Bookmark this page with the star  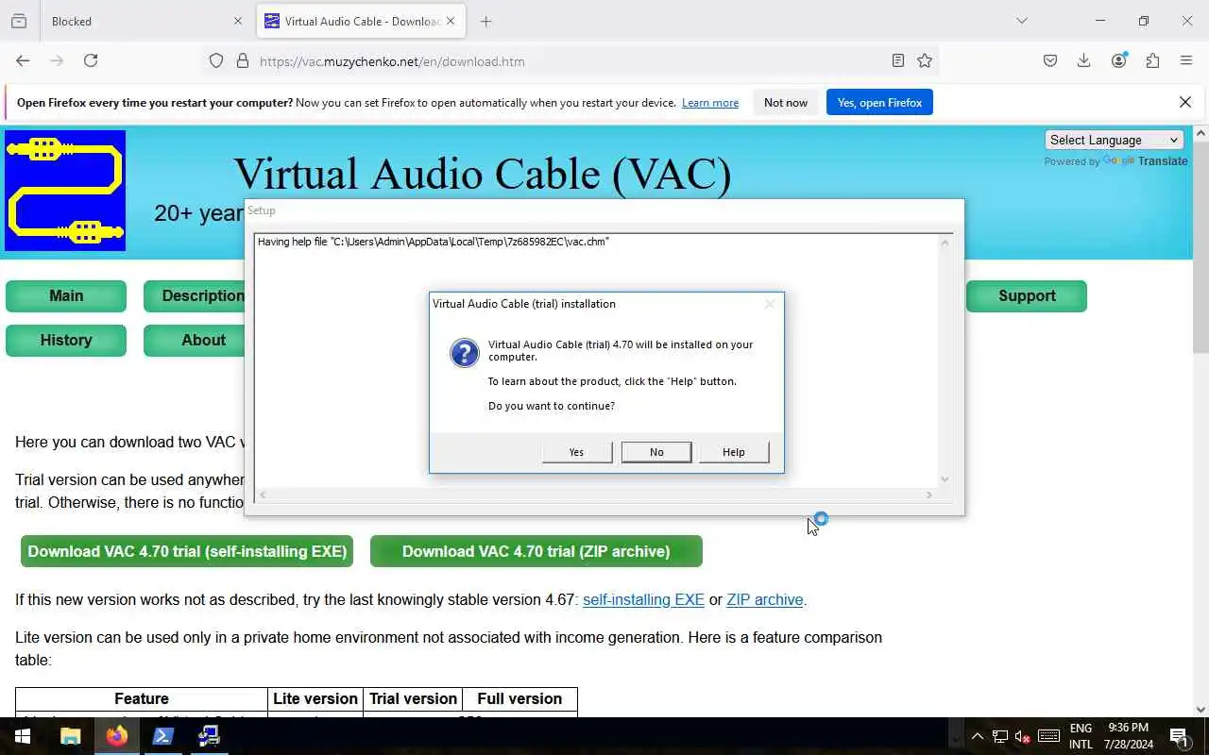pyautogui.click(x=925, y=60)
